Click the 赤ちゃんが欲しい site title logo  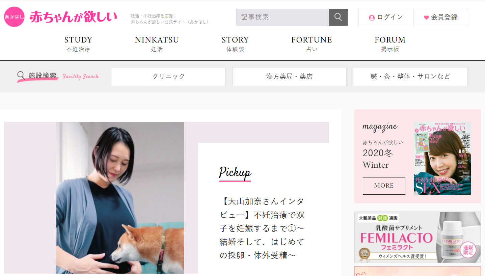click(x=73, y=17)
